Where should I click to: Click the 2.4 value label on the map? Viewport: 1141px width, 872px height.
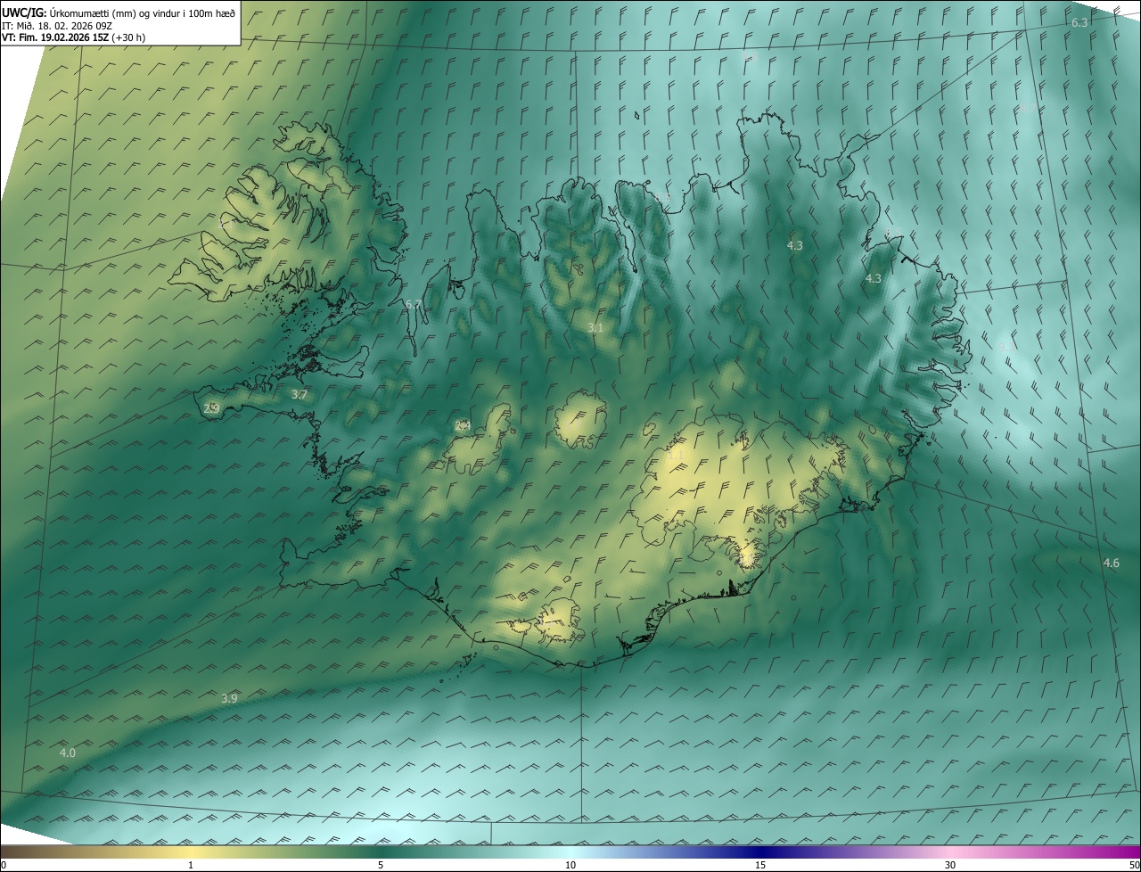463,425
